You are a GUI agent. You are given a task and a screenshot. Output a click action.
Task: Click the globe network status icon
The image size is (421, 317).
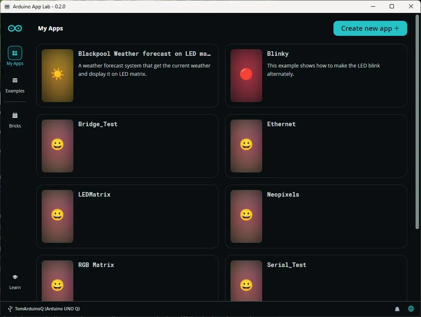tap(411, 309)
